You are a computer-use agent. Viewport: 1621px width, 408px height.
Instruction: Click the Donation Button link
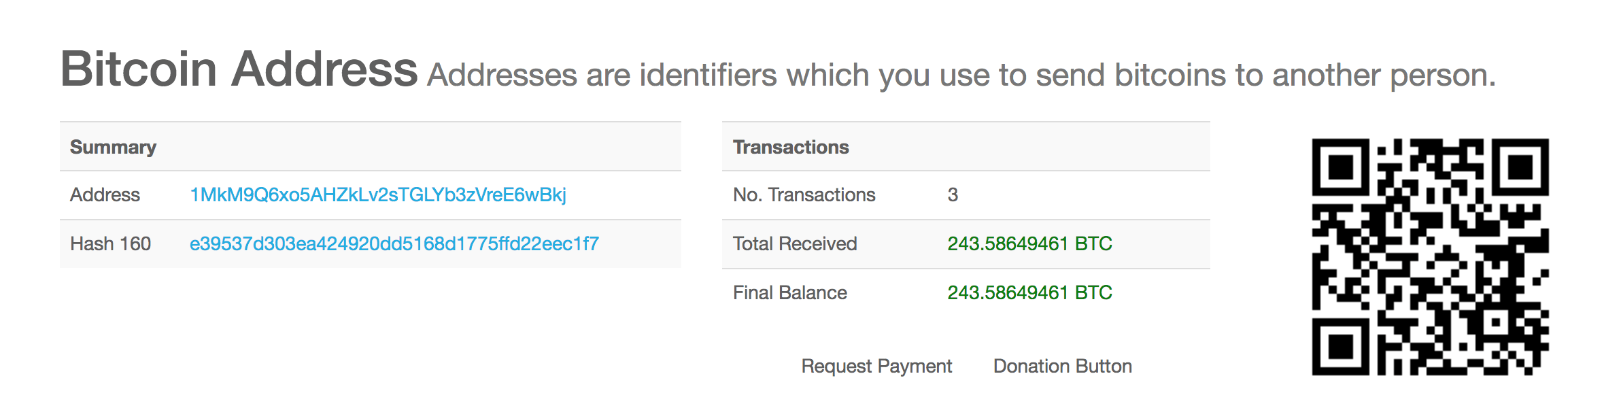pos(1063,366)
